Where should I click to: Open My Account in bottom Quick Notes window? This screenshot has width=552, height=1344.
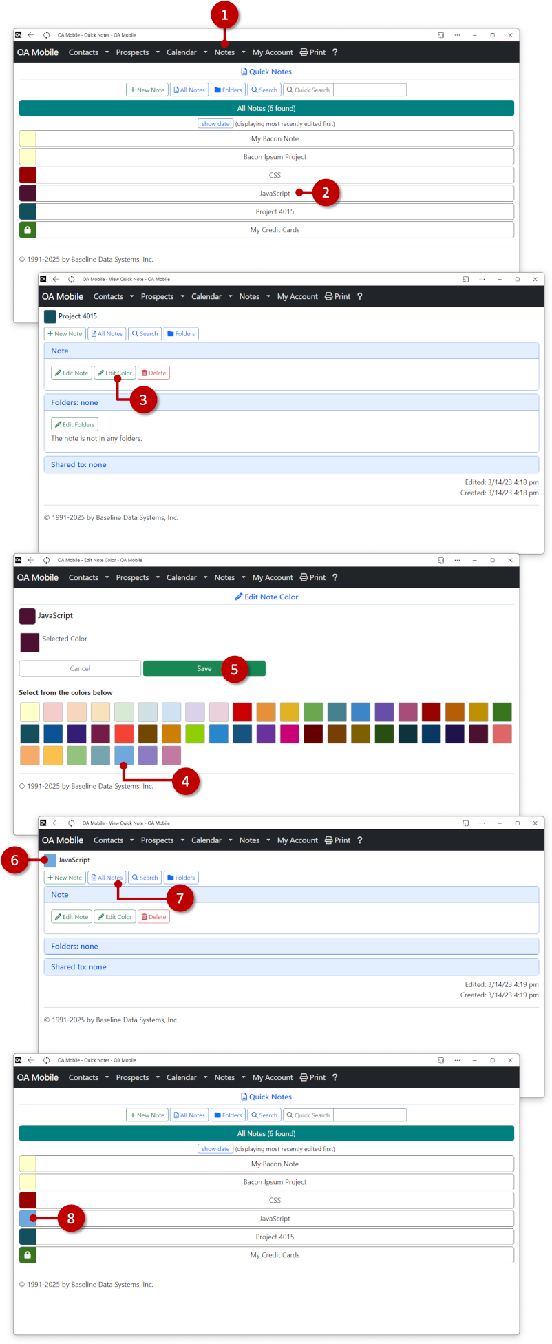pos(273,1077)
